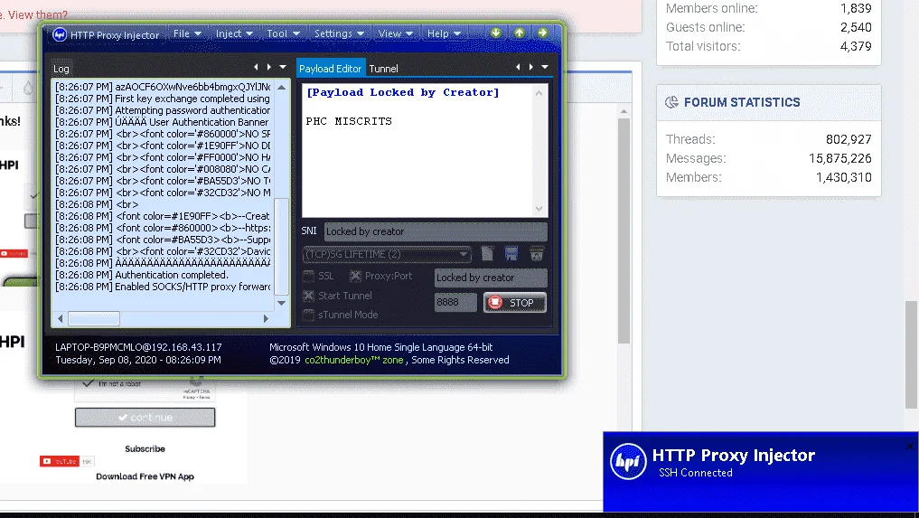
Task: Click the HTTP Proxy Injector logo in title bar
Action: coord(60,34)
